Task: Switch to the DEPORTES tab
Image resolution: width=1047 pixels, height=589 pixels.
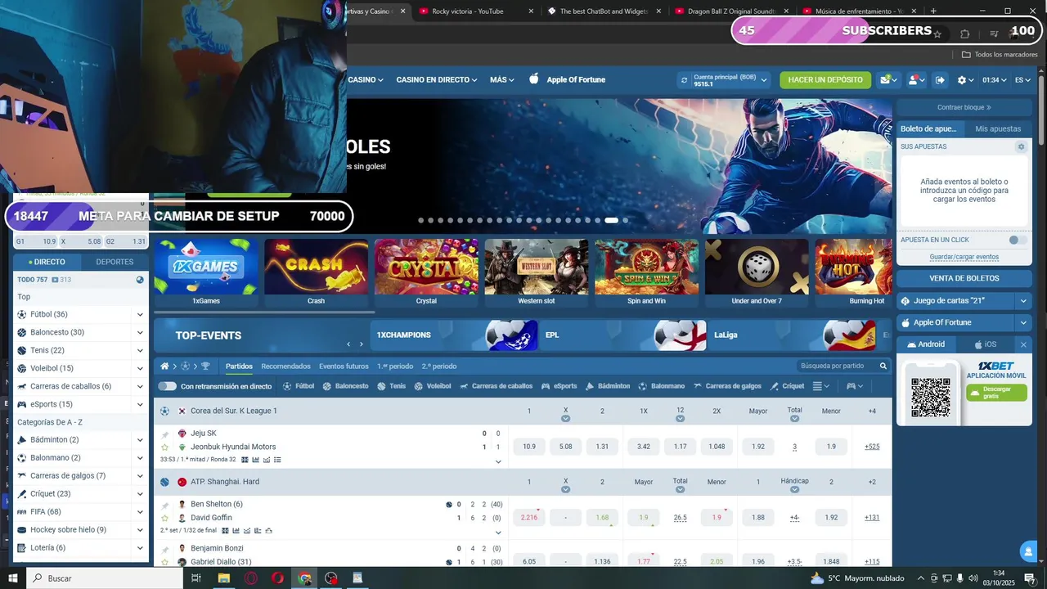Action: (x=115, y=262)
